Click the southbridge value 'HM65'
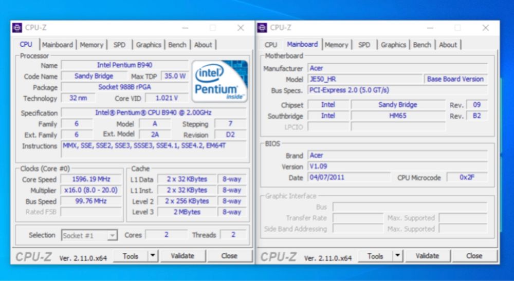The width and height of the screenshot is (514, 281). (398, 116)
